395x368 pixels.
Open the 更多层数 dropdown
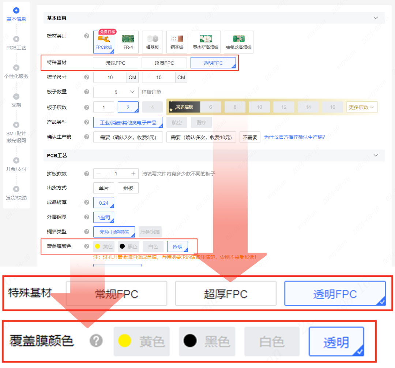(362, 107)
